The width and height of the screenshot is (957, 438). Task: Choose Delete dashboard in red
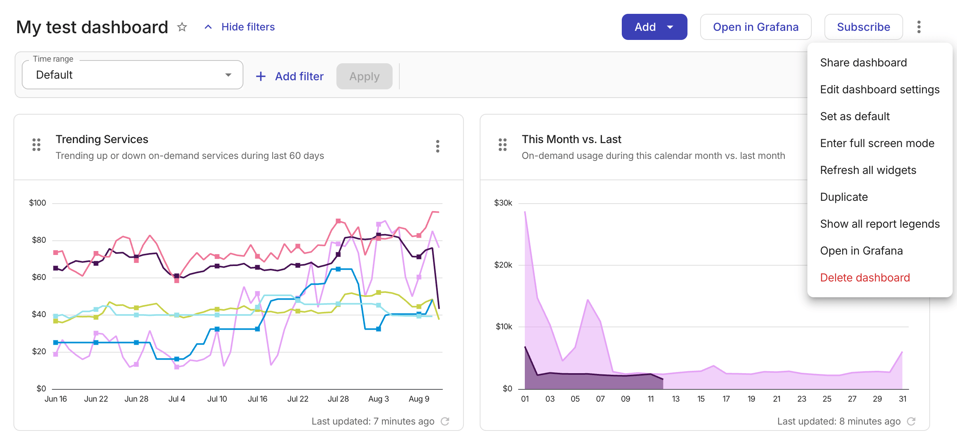point(865,278)
